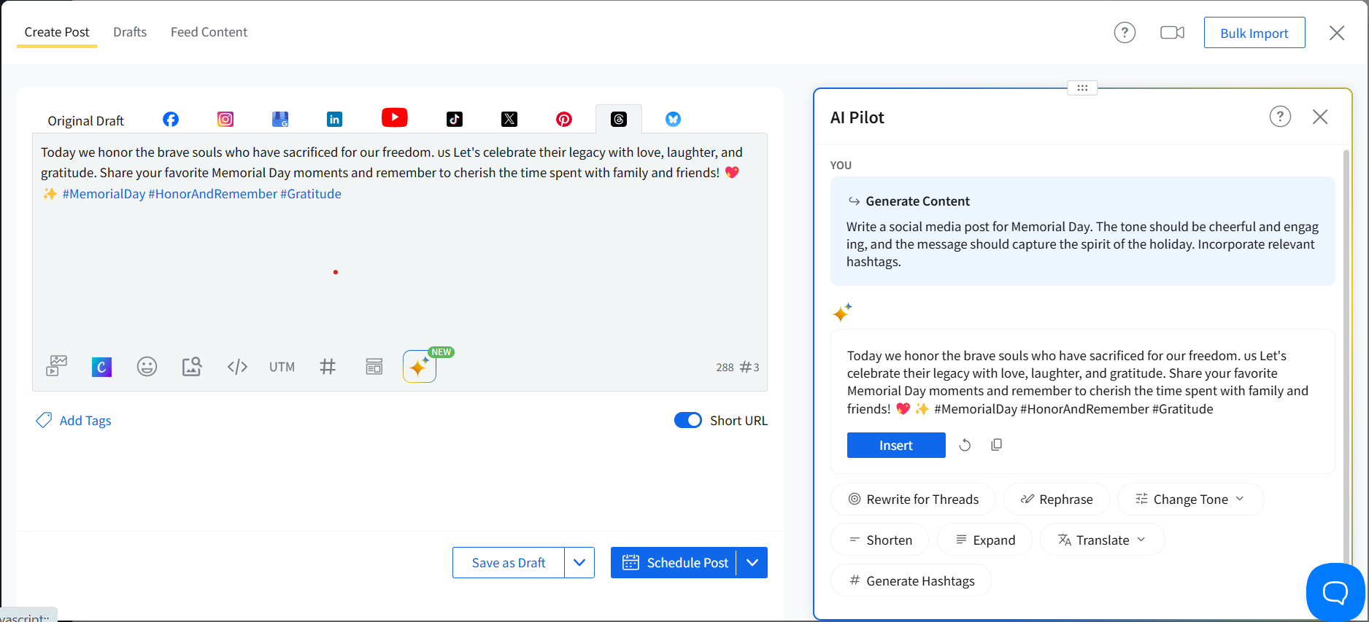Screen dimensions: 1369x622
Task: Open the chat support bubble
Action: pos(1335,591)
